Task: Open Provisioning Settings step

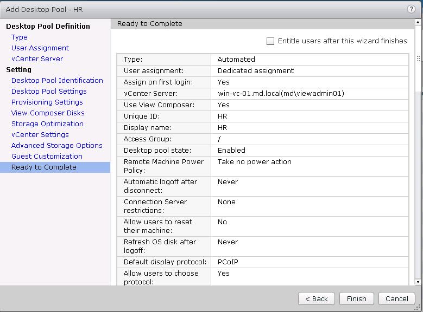Action: (x=47, y=102)
